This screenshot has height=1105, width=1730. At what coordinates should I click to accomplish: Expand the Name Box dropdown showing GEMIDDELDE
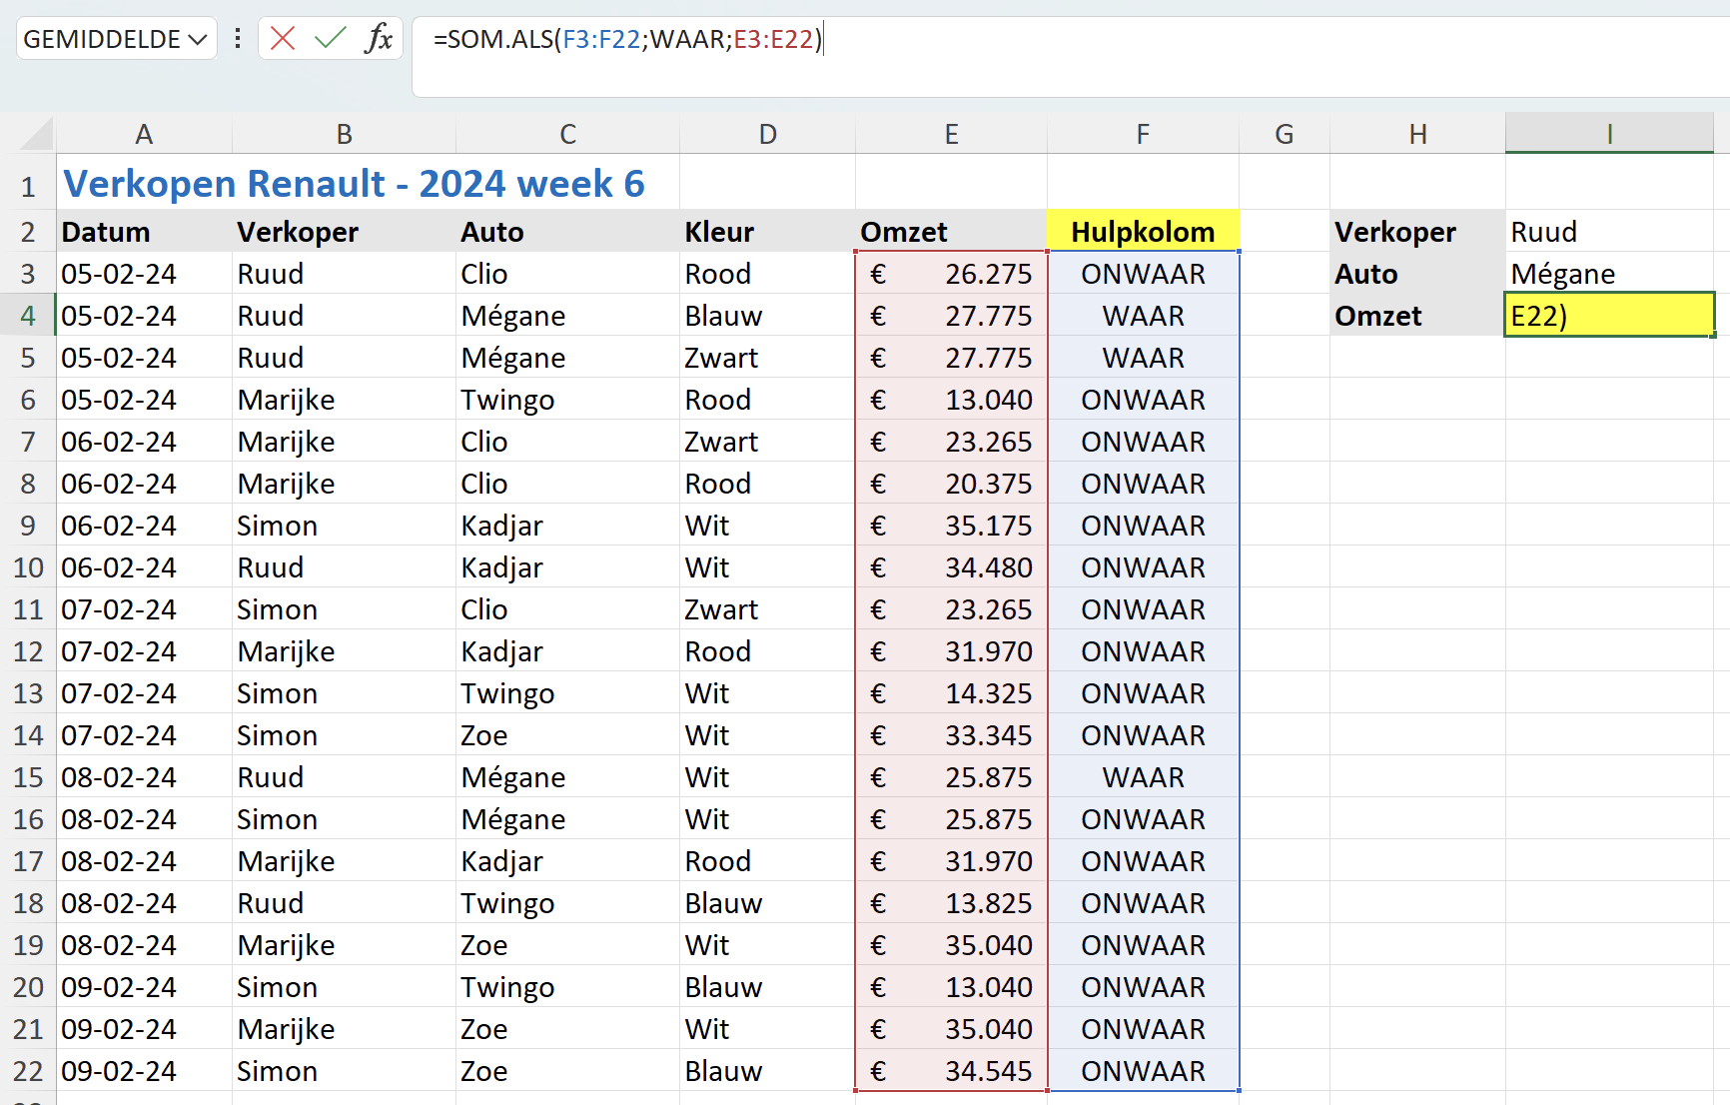tap(198, 40)
